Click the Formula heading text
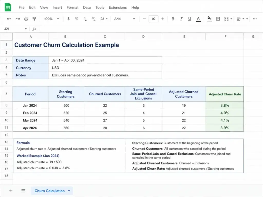The width and height of the screenshot is (263, 197). pyautogui.click(x=23, y=143)
